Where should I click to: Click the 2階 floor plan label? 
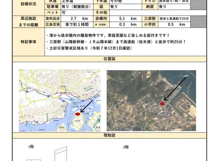click(x=126, y=147)
